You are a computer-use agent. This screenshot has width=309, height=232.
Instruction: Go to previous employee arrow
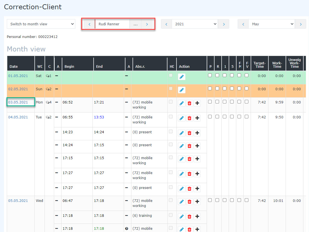tap(89, 24)
